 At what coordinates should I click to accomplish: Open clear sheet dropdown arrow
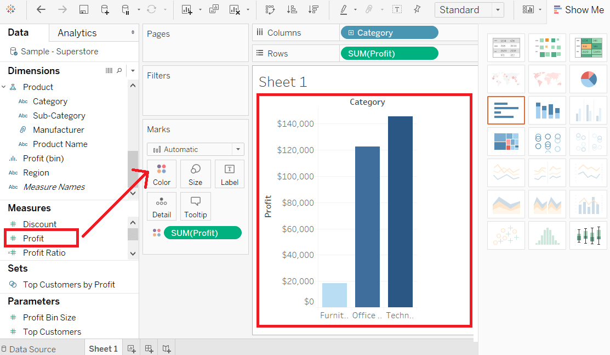click(x=248, y=10)
